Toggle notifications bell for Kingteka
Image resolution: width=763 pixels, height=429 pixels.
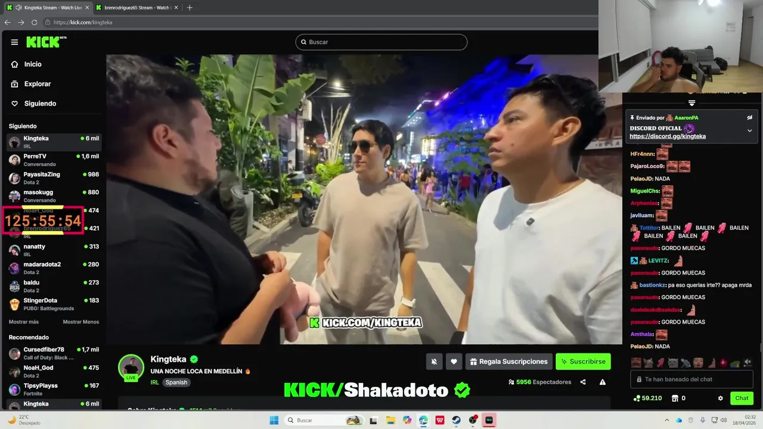pyautogui.click(x=434, y=362)
